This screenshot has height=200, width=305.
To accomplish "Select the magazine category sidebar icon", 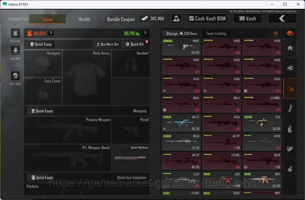I will coord(290,109).
